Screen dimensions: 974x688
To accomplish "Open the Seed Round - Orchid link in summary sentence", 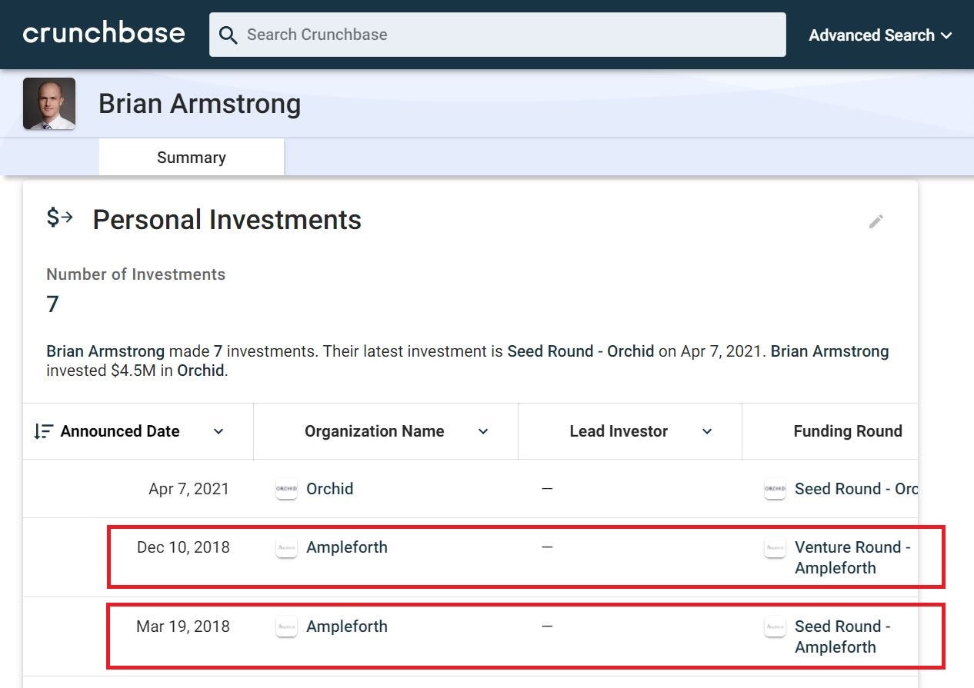I will (580, 351).
